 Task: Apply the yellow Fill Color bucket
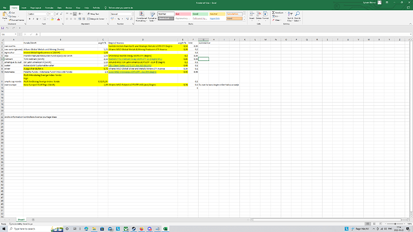52,19
